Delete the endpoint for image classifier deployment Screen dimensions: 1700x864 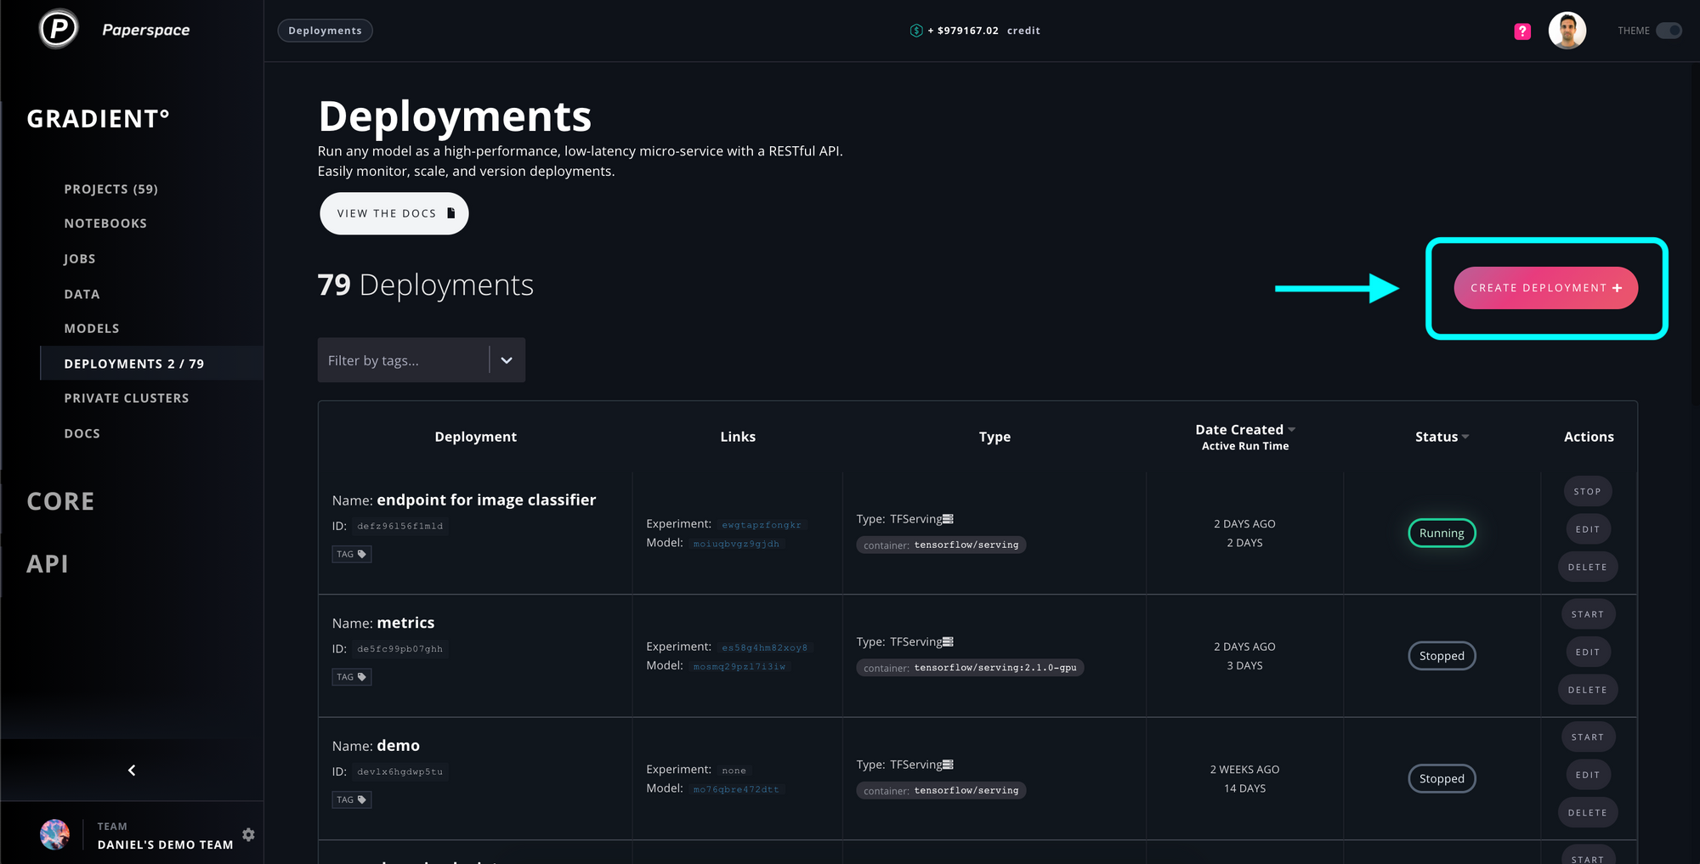[x=1587, y=567]
